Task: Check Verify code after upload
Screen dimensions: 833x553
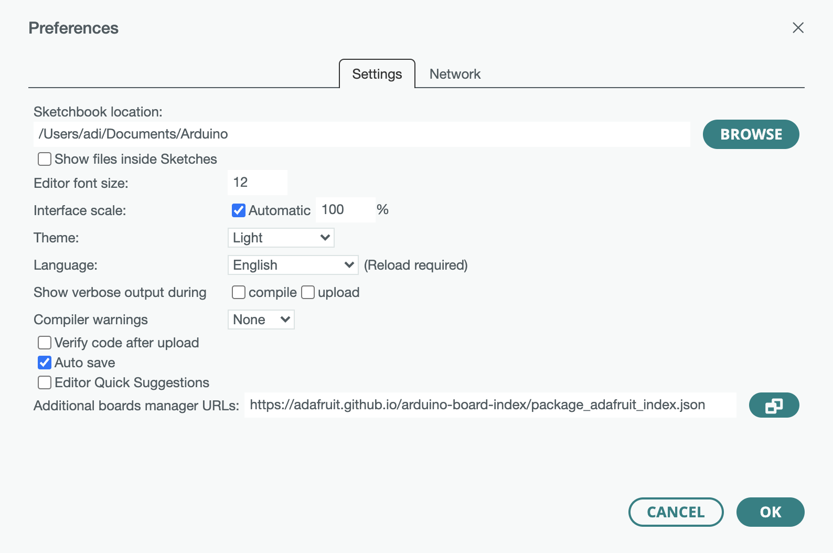Action: 45,343
